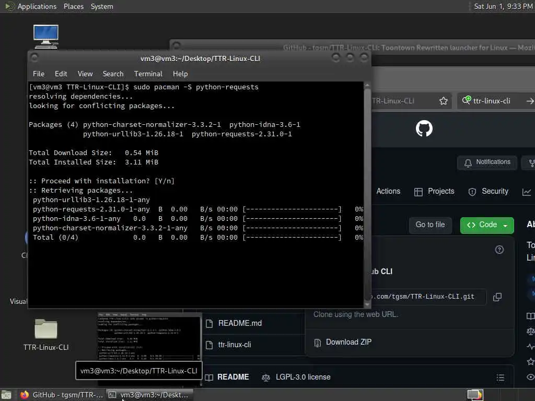535x401 pixels.
Task: Click the ttr-linux-cli file icon
Action: tap(209, 345)
